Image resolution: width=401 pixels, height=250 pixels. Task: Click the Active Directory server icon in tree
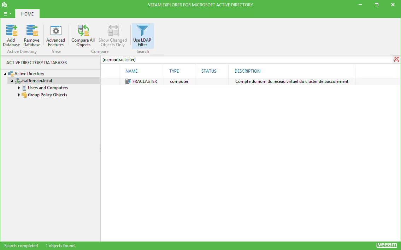click(11, 74)
